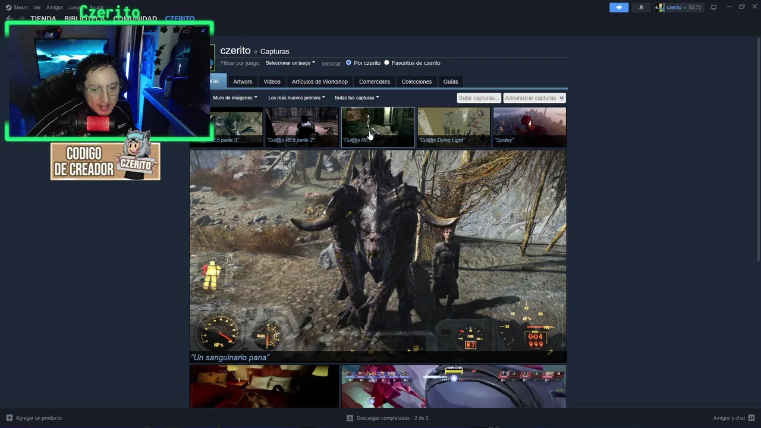761x428 pixels.
Task: Open the Amigos menu
Action: [54, 7]
